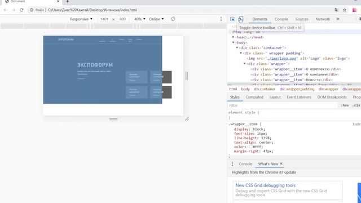Screen dimensions: 361x203
Task: Select the Styles pane tab
Action: [235, 97]
